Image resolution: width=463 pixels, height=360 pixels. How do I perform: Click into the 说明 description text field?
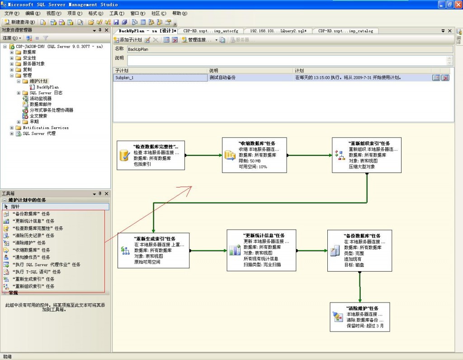pyautogui.click(x=285, y=60)
